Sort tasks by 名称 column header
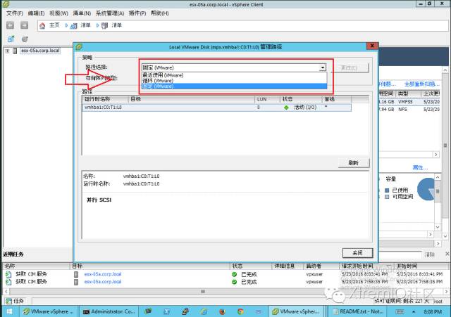This screenshot has width=451, height=317. click(36, 266)
